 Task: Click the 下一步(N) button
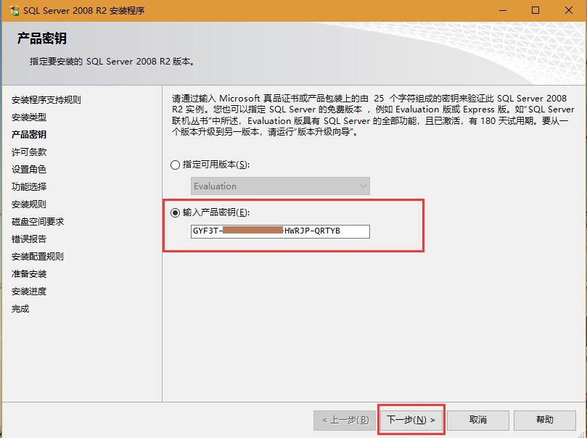(411, 420)
